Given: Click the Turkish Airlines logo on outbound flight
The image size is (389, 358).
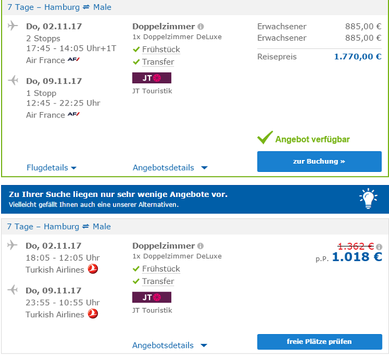Looking at the screenshot, I should [x=93, y=269].
